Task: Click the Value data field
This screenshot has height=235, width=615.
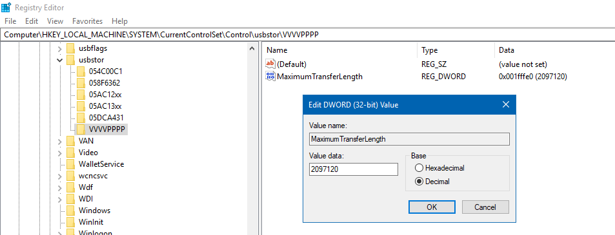Action: (354, 169)
